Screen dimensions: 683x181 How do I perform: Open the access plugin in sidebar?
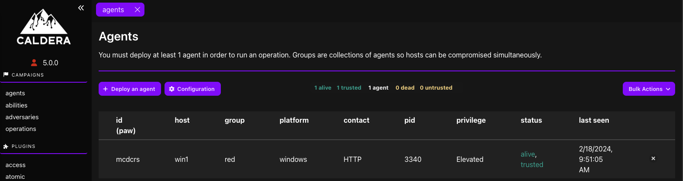click(15, 165)
